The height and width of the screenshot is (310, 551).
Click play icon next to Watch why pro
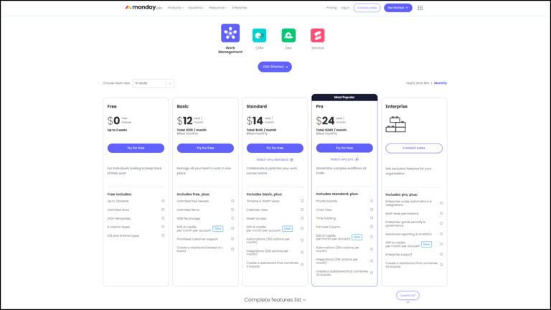click(x=357, y=159)
